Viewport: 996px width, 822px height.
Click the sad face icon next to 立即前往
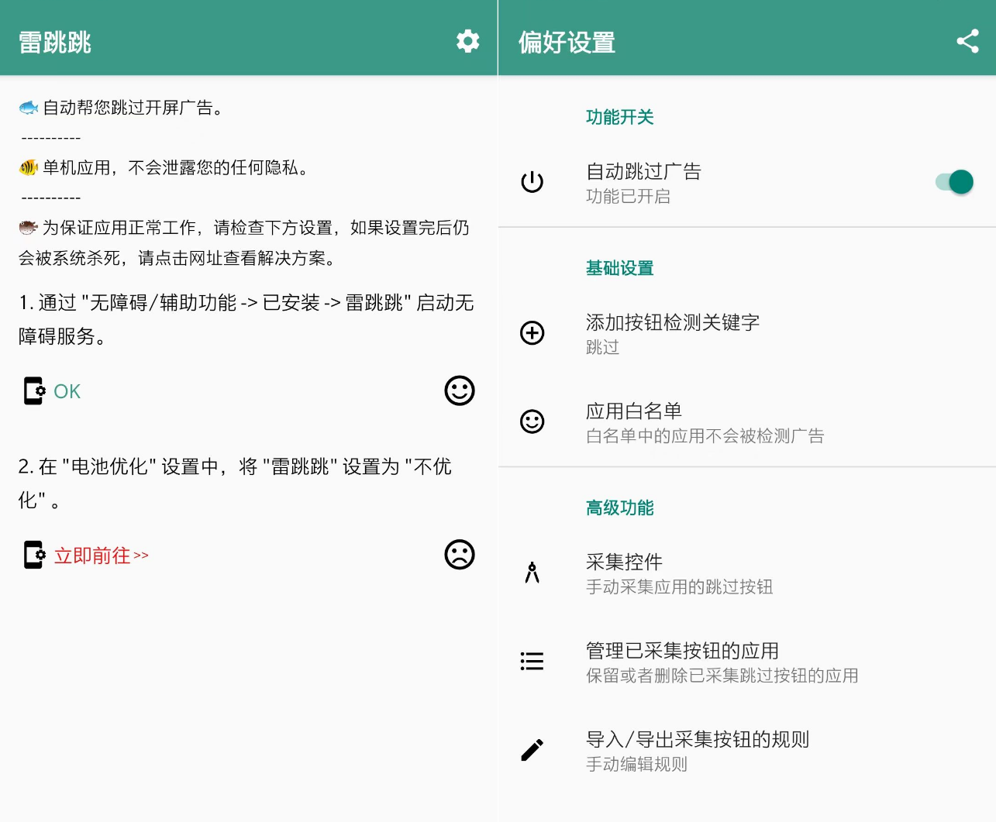[x=460, y=555]
